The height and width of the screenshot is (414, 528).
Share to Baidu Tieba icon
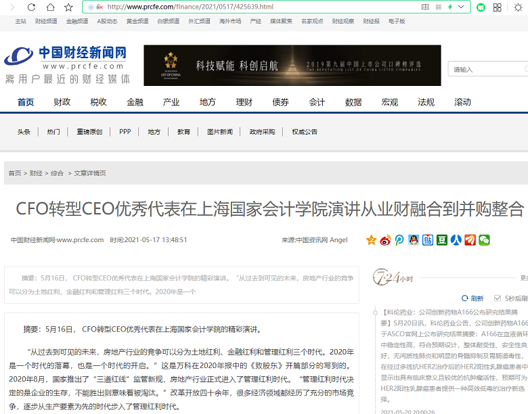tap(427, 240)
